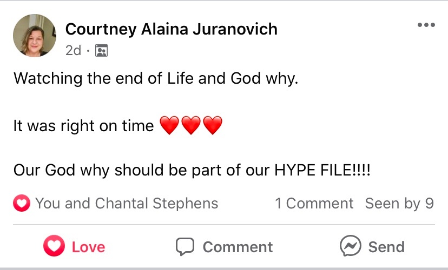Viewport: 448px width, 270px height.
Task: Click the group audience icon beside timestamp
Action: click(x=101, y=51)
